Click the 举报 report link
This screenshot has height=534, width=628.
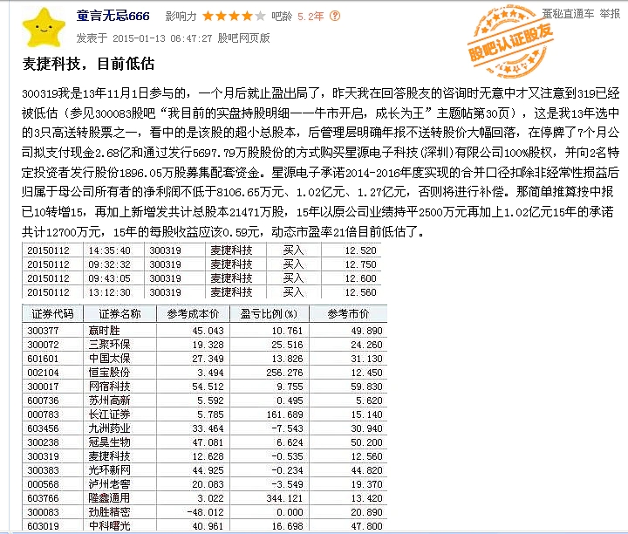610,14
